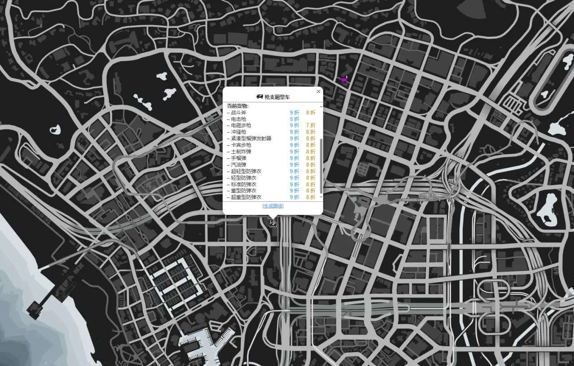Click the 枪支厢型车 popup title

[277, 97]
